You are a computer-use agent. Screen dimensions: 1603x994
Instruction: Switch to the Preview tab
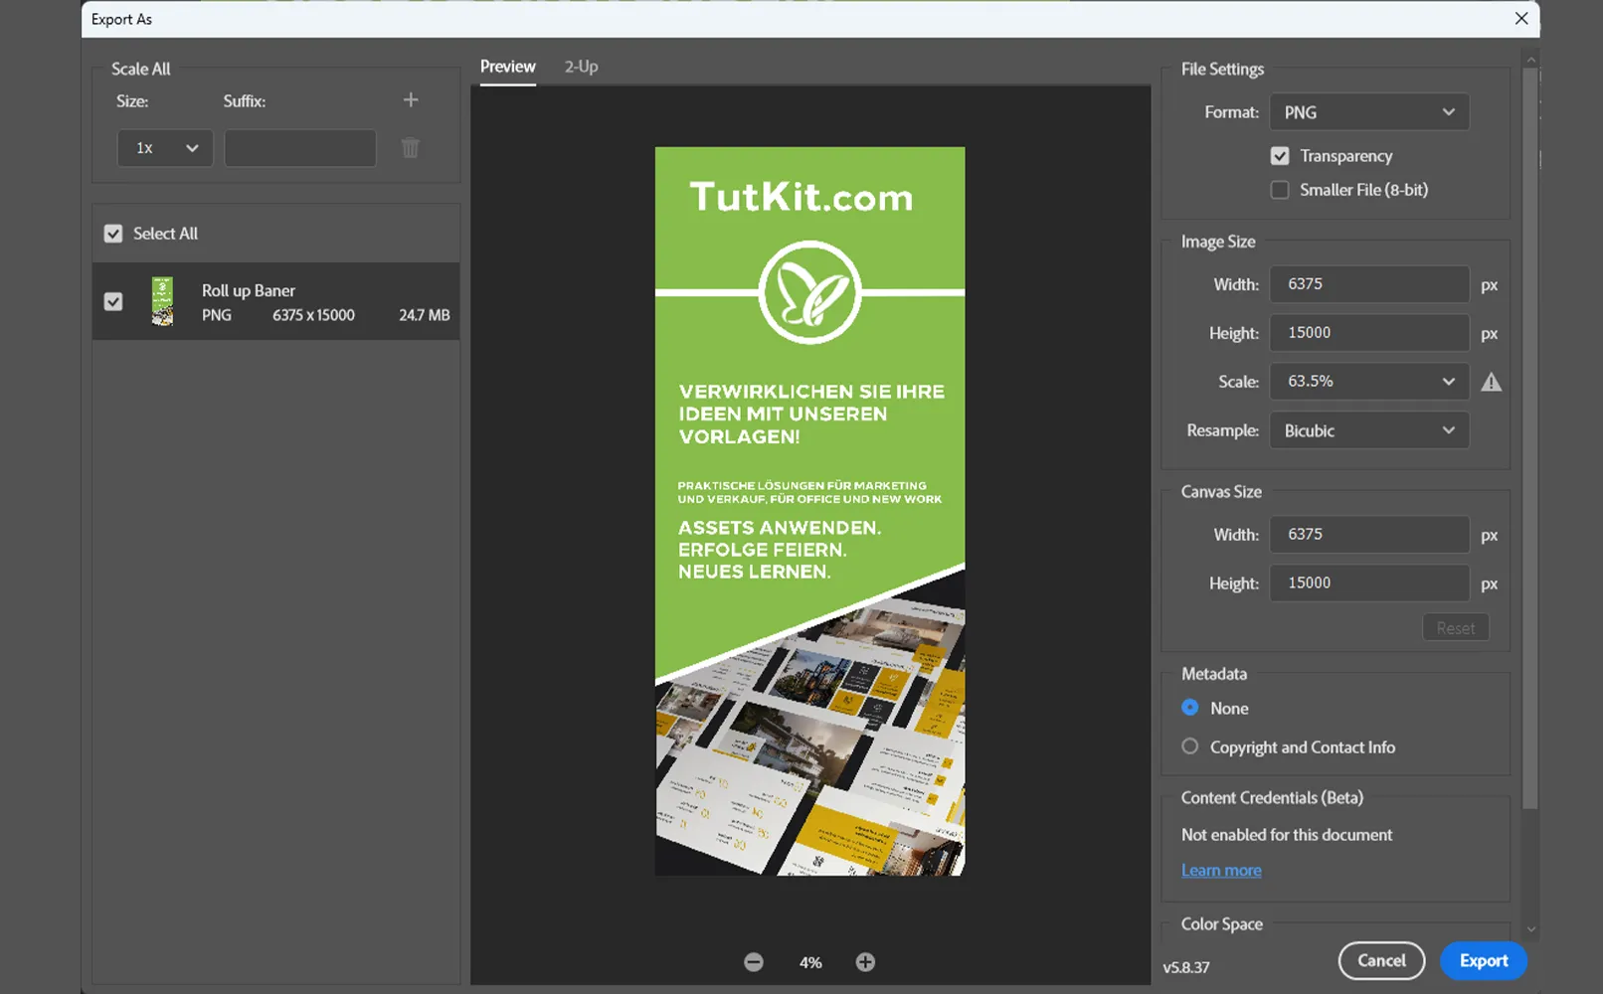click(x=507, y=67)
